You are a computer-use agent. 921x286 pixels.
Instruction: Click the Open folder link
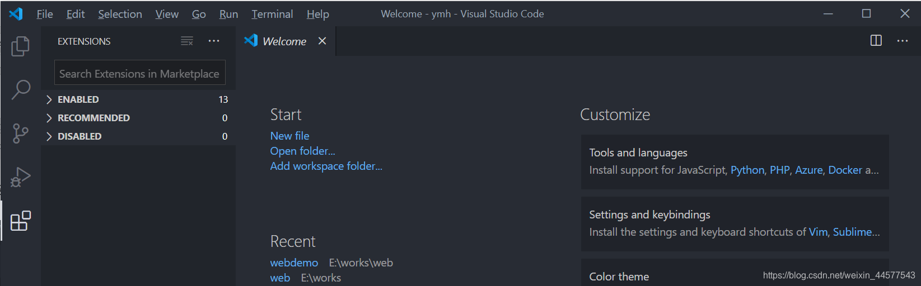point(302,151)
